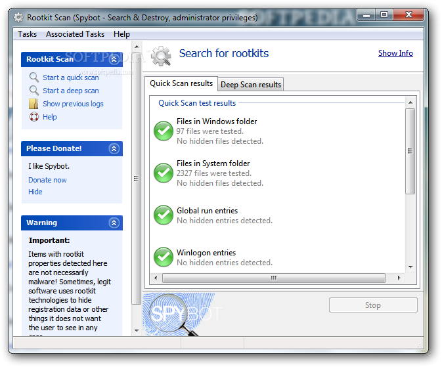Click the magnifier icon beside Start a quick scan
Image resolution: width=442 pixels, height=367 pixels.
pos(34,77)
